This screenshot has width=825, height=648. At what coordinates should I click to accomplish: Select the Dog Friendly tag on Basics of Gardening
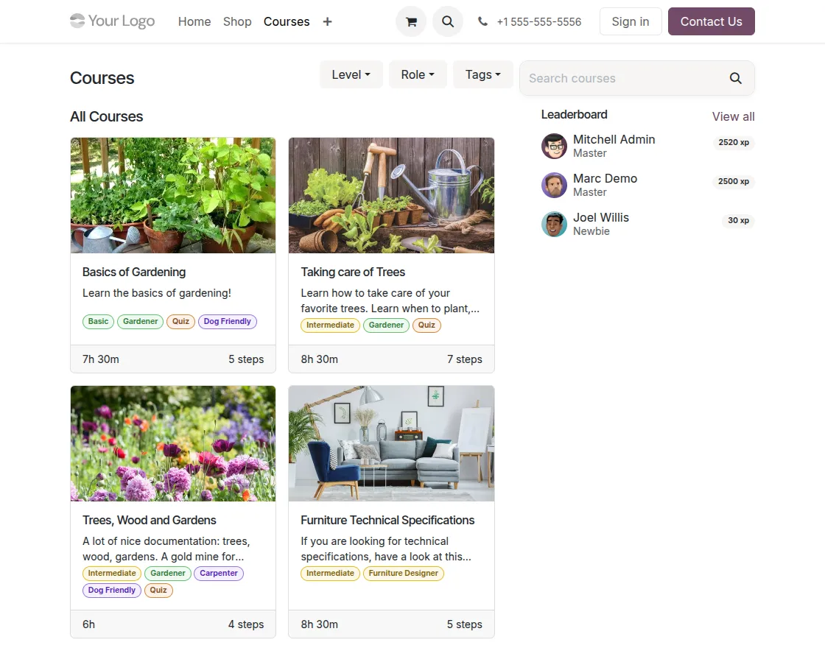point(228,321)
